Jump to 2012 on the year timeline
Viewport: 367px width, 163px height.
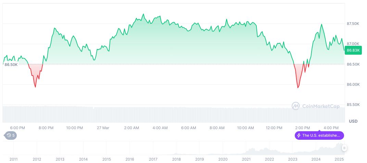coord(37,159)
